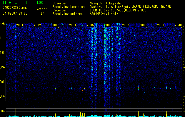Click the 0.7 kHz axis label

2,97
